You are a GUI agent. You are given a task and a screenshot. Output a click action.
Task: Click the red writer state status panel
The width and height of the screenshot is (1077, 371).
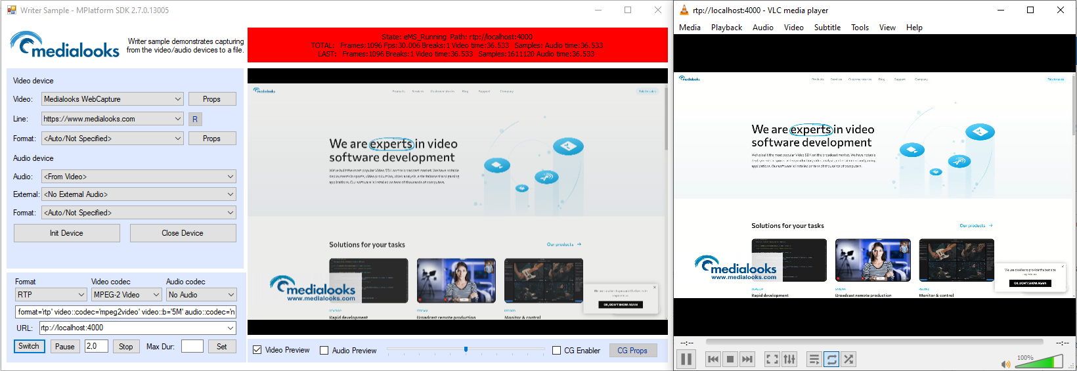click(x=458, y=45)
